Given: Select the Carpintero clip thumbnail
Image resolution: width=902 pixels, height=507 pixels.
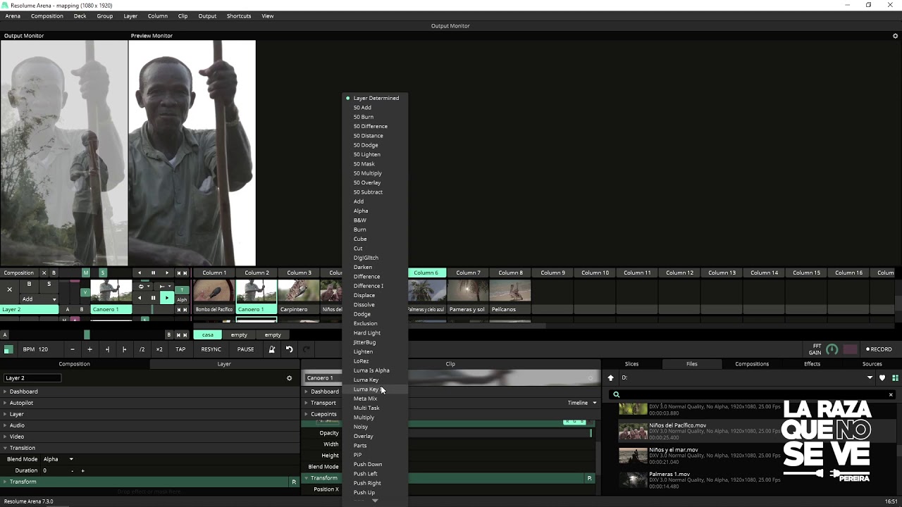Looking at the screenshot, I should coord(299,291).
